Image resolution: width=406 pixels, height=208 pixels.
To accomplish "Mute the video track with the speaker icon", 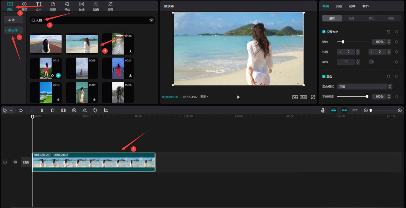I will coord(15,162).
